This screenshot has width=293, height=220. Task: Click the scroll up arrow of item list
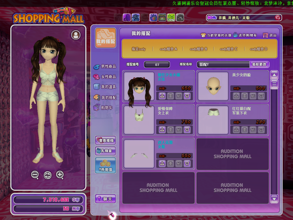point(274,75)
